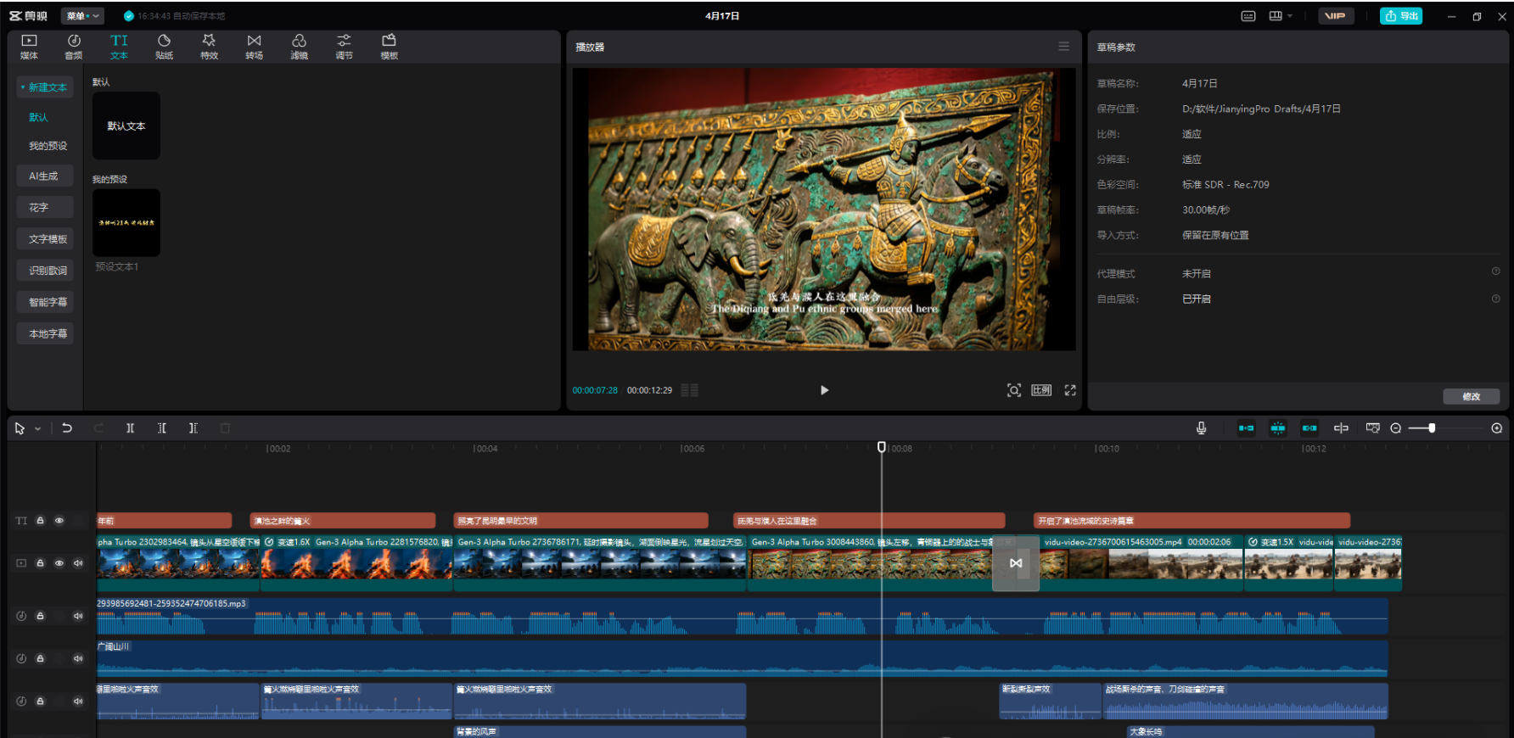Zoom in the timeline
The image size is (1514, 738).
[x=1497, y=428]
